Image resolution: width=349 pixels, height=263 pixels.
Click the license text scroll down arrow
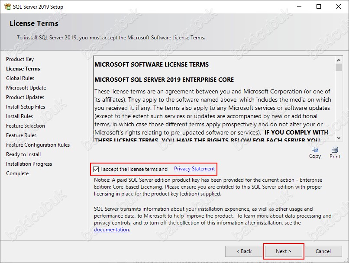click(339, 138)
